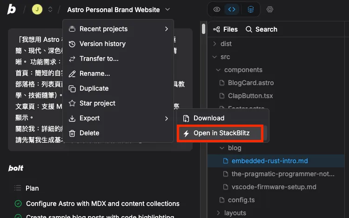Click Configure Astro with MDX plan step
Image resolution: width=349 pixels, height=218 pixels.
[103, 204]
